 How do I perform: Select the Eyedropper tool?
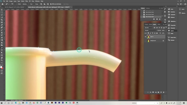tap(2, 25)
